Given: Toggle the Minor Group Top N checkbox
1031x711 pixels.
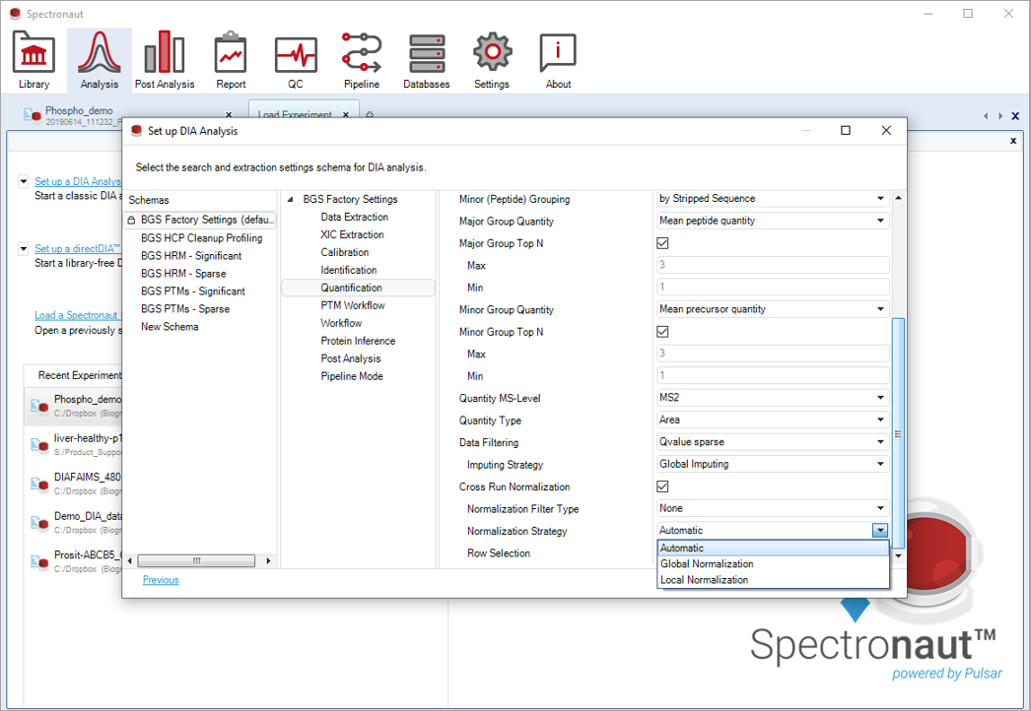Looking at the screenshot, I should 662,332.
